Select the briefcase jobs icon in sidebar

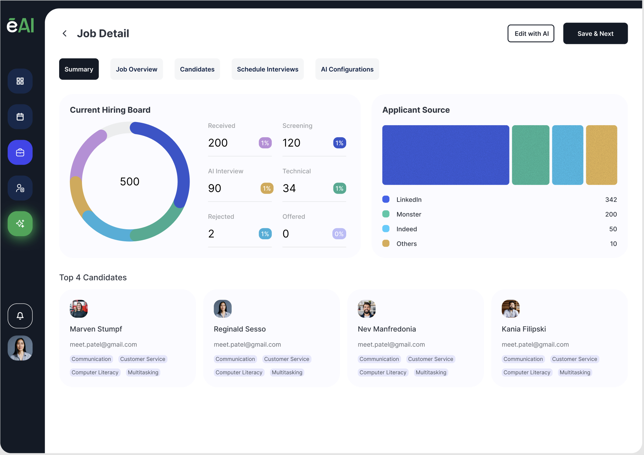(20, 152)
